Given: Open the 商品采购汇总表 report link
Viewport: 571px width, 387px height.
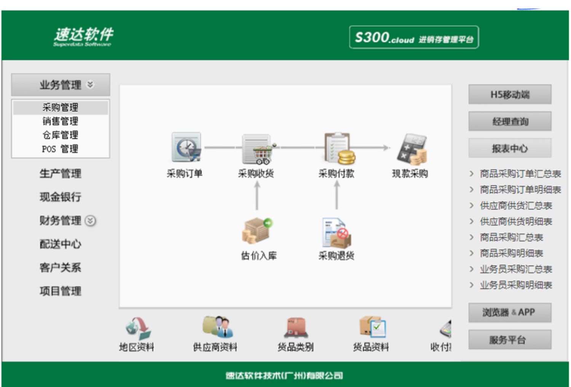Looking at the screenshot, I should 511,237.
